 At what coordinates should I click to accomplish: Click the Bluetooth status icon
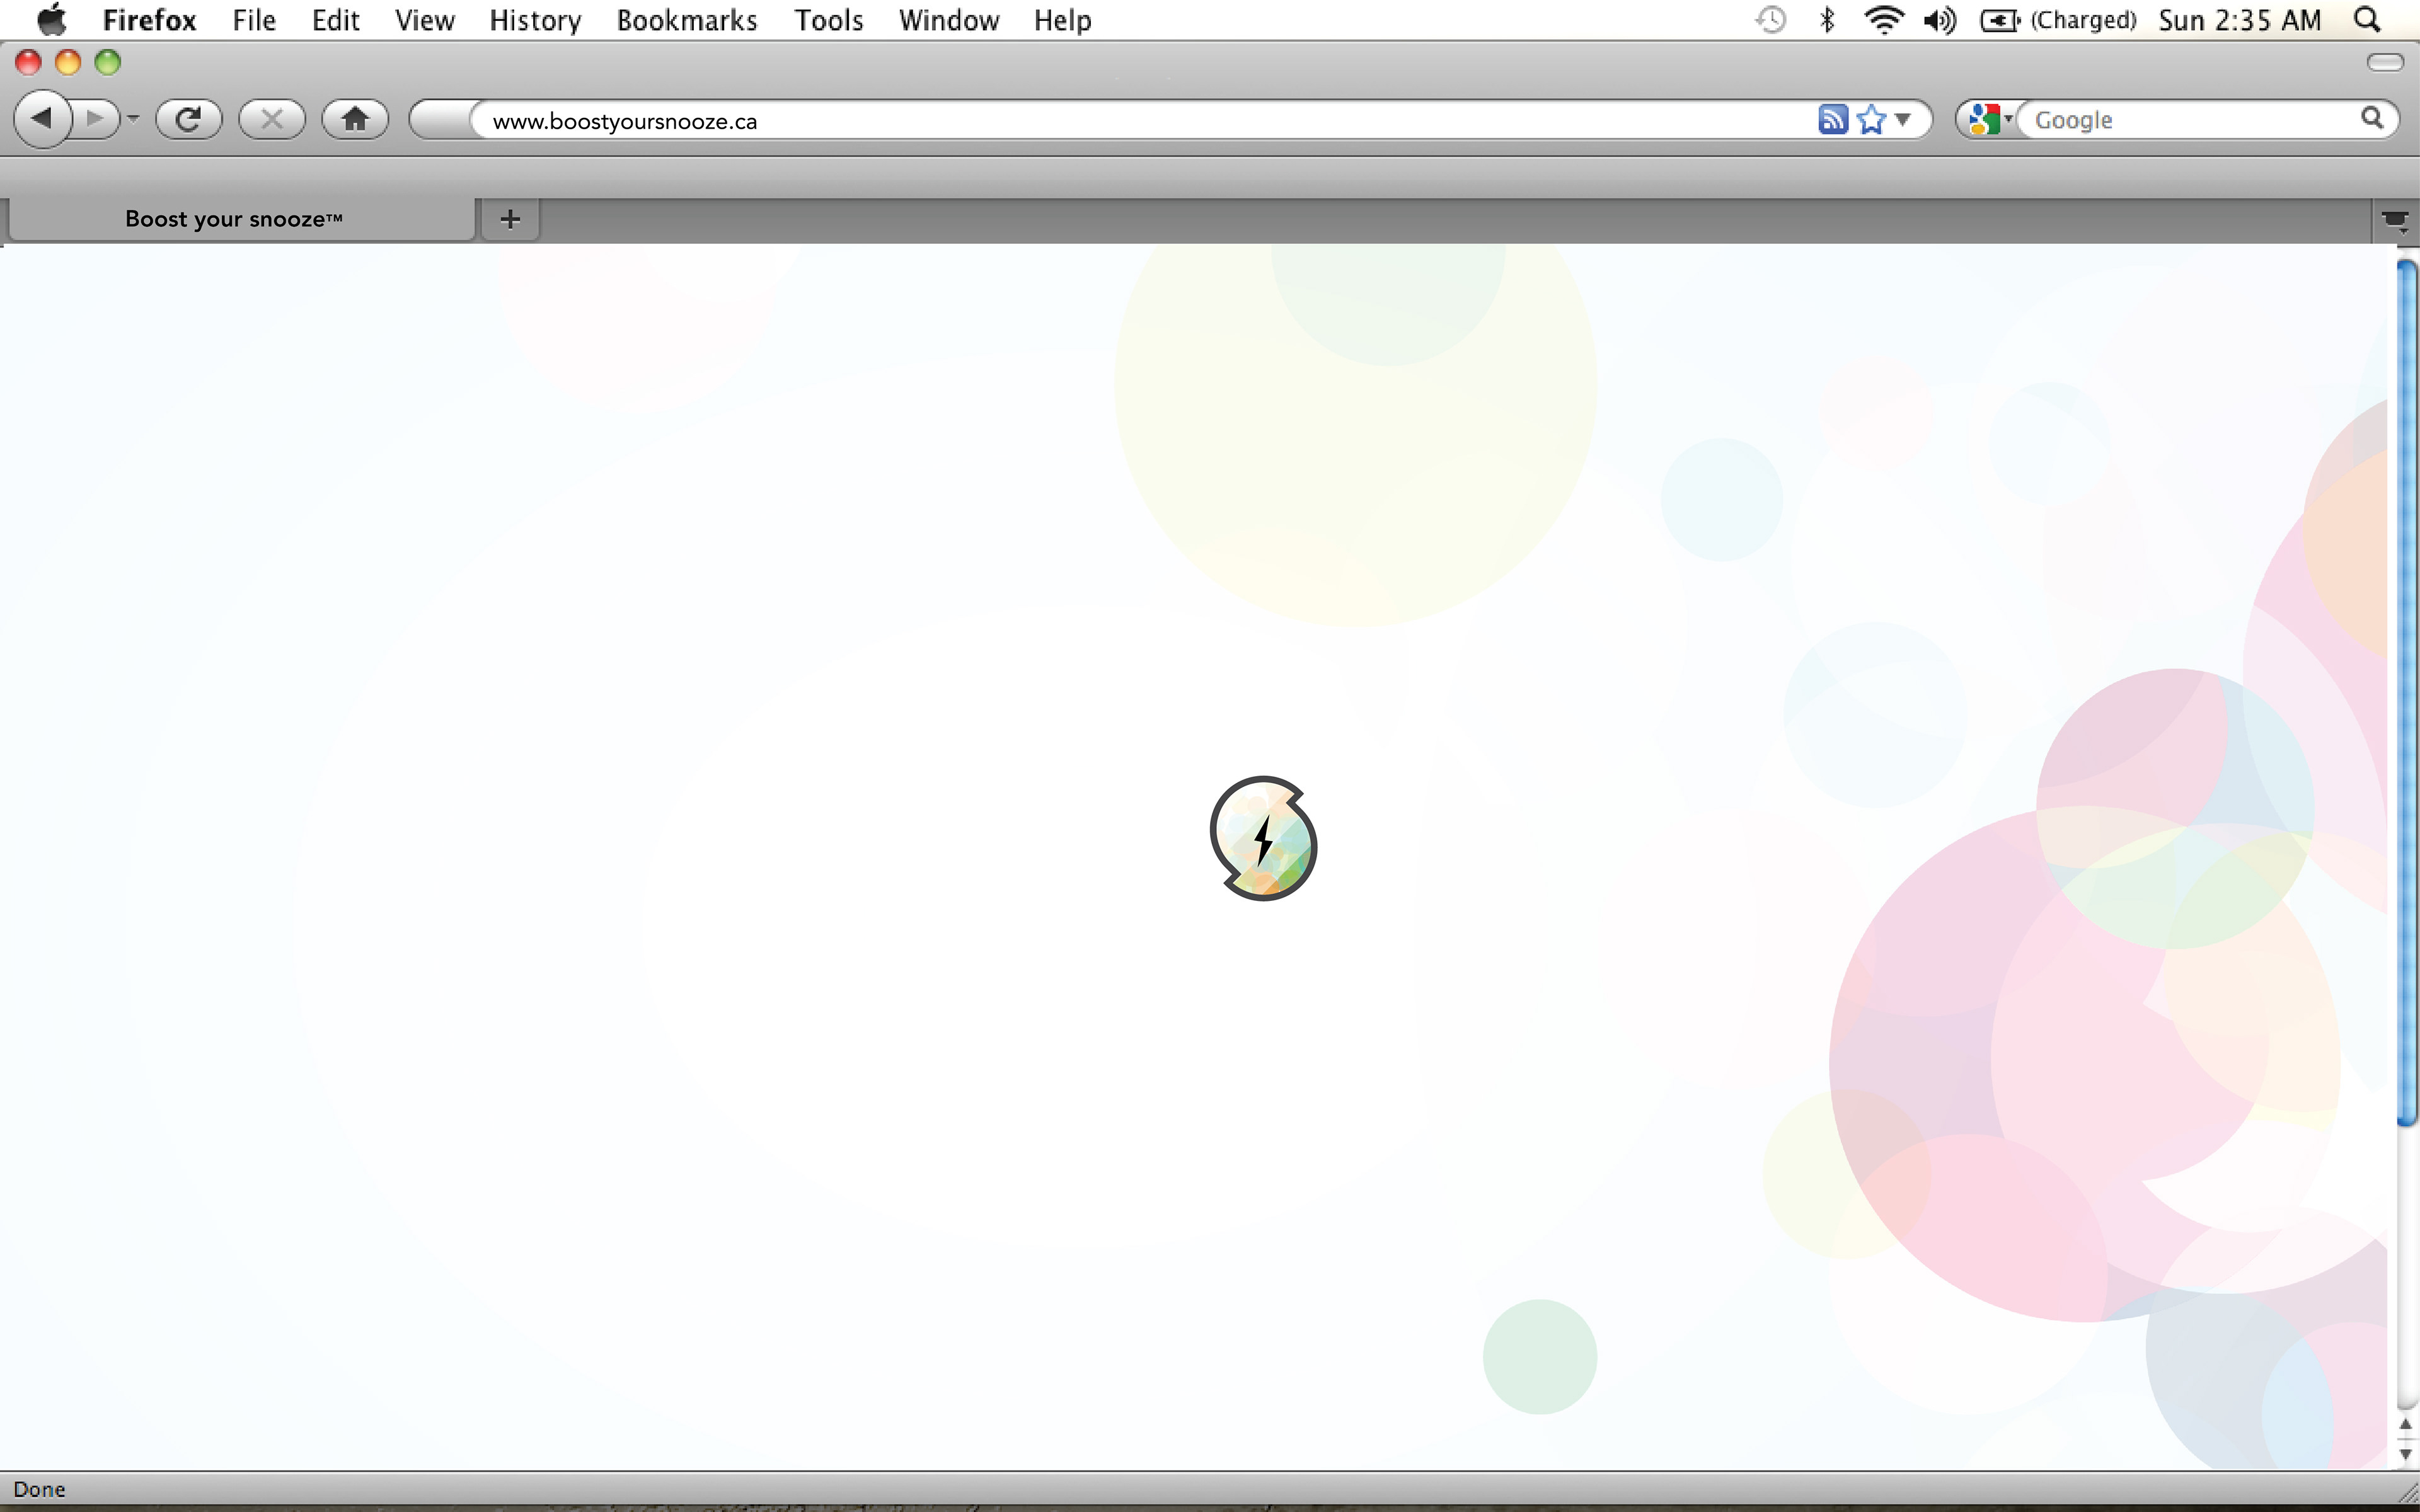pos(1827,20)
